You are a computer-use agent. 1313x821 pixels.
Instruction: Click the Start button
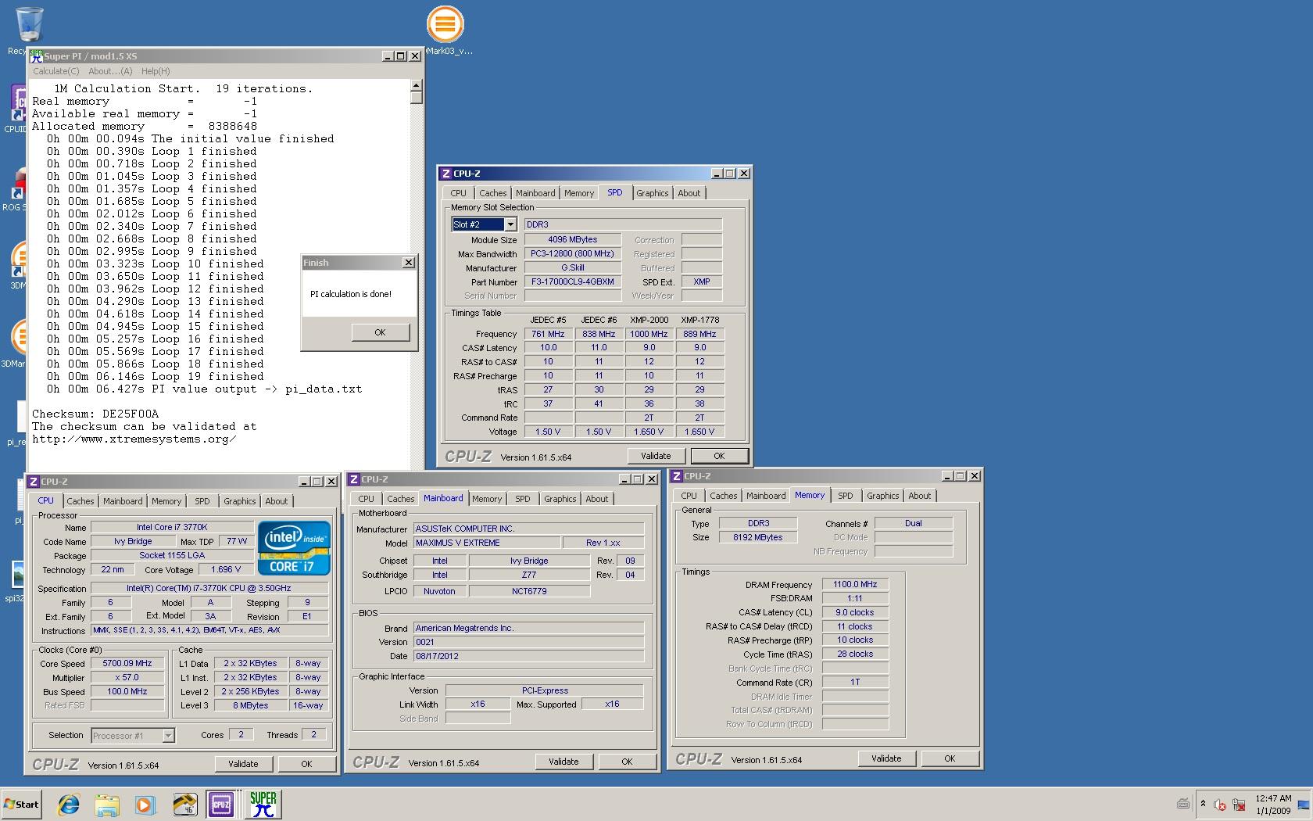tap(21, 804)
